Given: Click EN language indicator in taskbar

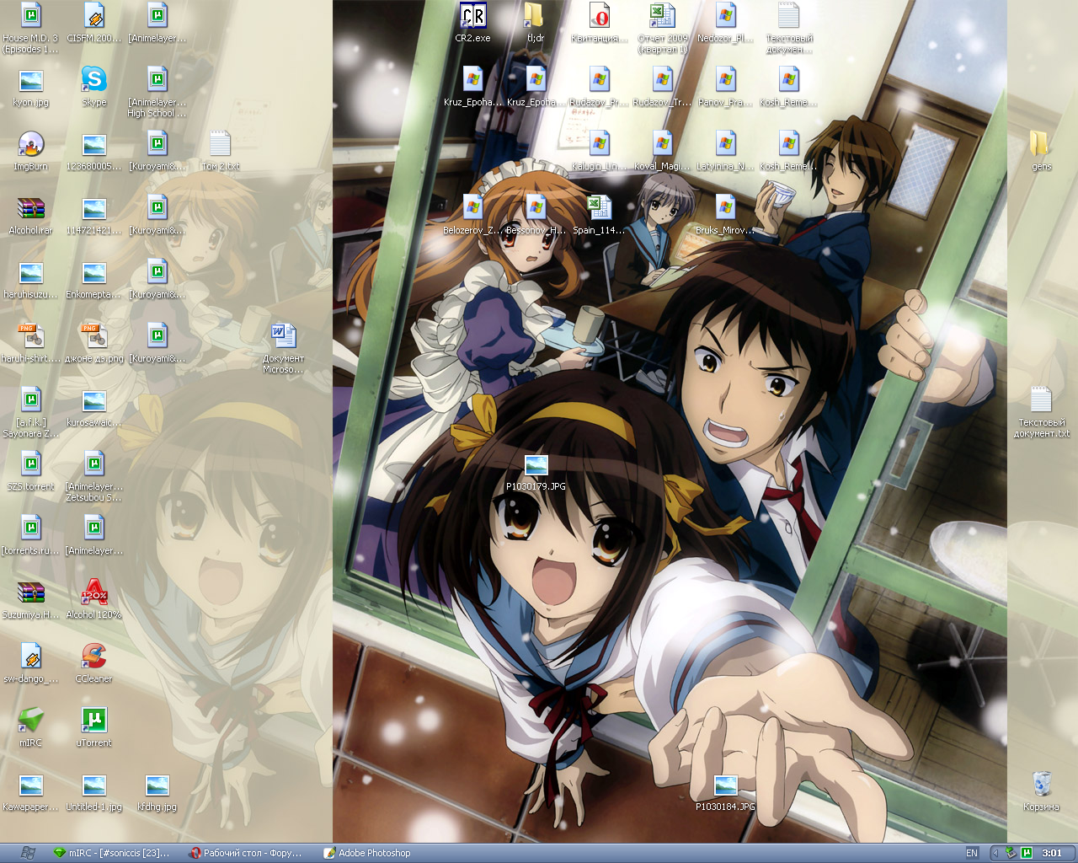Looking at the screenshot, I should click(972, 853).
